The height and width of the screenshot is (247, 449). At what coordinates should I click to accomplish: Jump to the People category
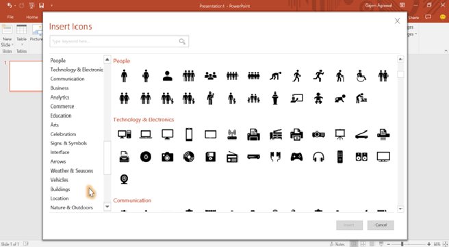click(x=58, y=60)
